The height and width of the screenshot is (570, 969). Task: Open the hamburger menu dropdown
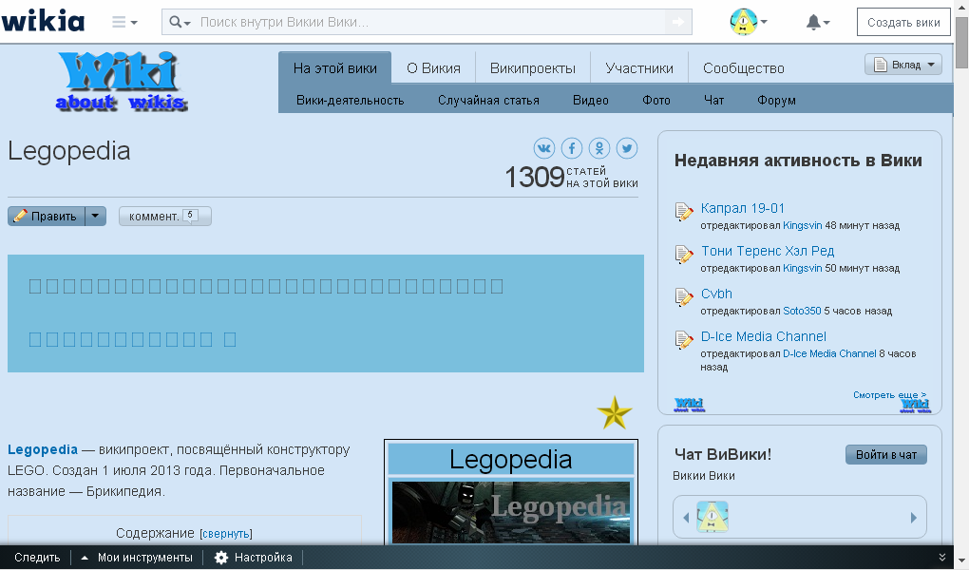tap(124, 22)
